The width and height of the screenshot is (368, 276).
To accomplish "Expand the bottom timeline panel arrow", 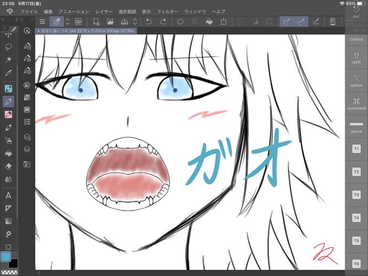I will [x=39, y=273].
